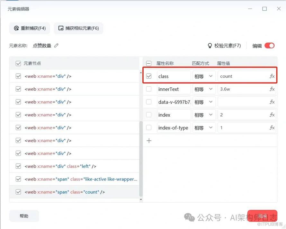Open 相等 dropdown for class row
Image resolution: width=286 pixels, height=229 pixels.
[204, 76]
